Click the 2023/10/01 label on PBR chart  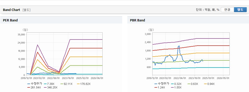pyautogui.click(x=195, y=78)
